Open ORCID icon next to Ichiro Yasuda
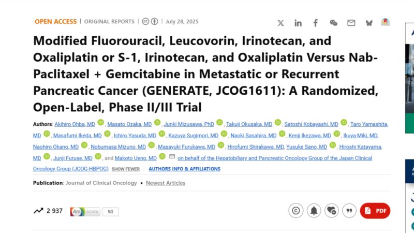This screenshot has width=414, height=233. point(162,134)
